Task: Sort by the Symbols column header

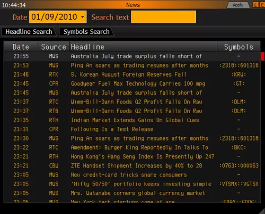Action: [x=238, y=47]
